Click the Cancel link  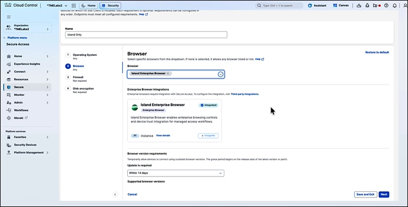point(132,195)
